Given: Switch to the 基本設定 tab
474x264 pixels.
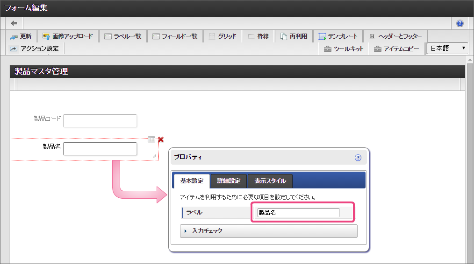Looking at the screenshot, I should (x=192, y=181).
